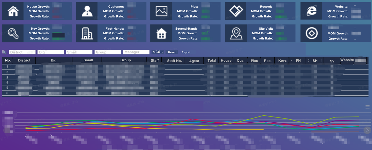Viewport: 372px width, 150px height.
Task: Click the search icon beside the District filter
Action: tap(4, 52)
